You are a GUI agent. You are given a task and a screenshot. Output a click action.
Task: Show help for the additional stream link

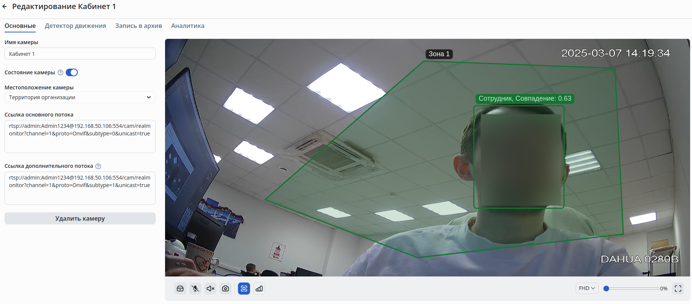(98, 166)
